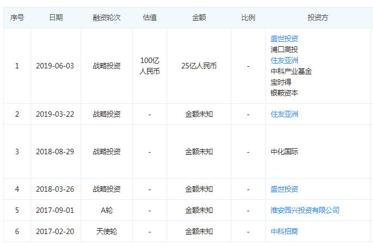Click 金额未知 in the 2017-09-01 row
The width and height of the screenshot is (373, 246).
(x=199, y=210)
